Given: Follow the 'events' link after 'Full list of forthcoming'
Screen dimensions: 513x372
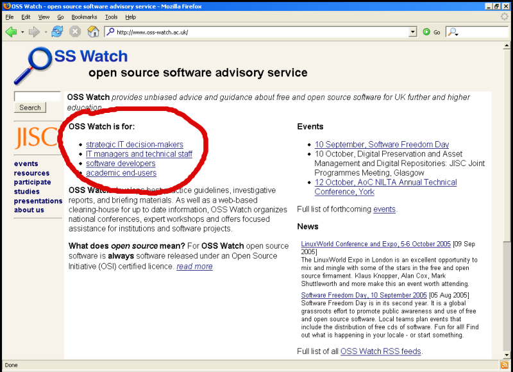Looking at the screenshot, I should (384, 209).
